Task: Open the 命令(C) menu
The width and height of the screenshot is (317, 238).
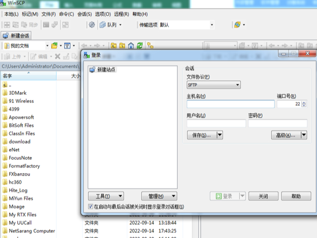Action: (66, 14)
